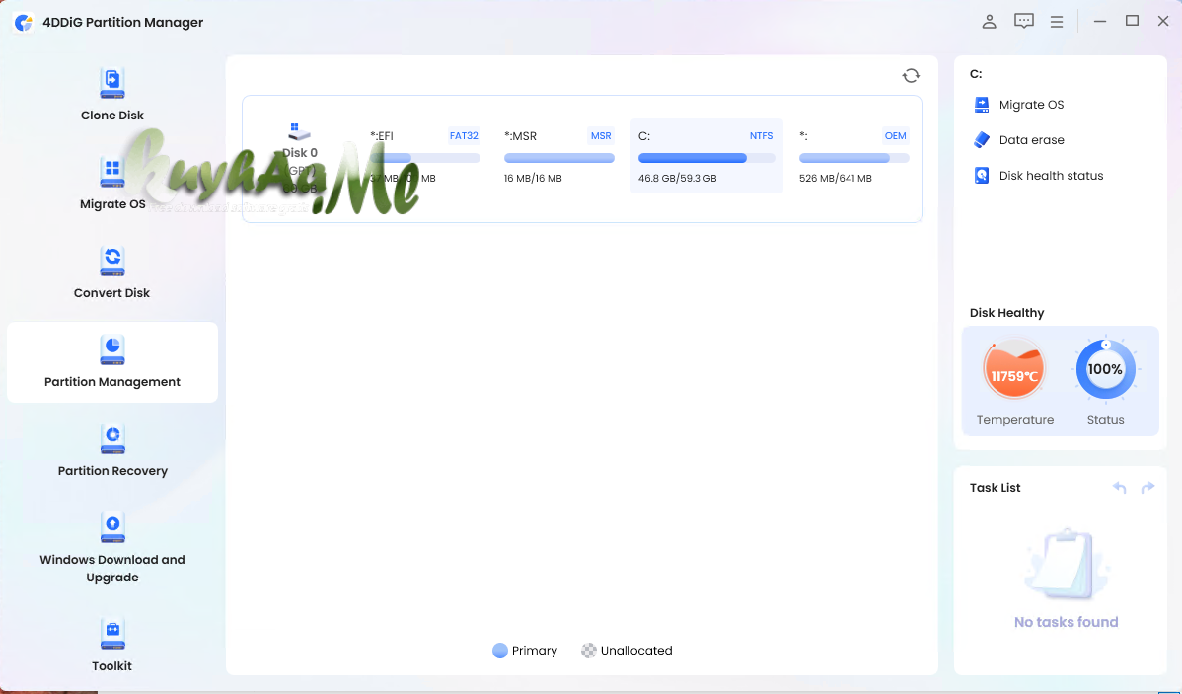1182x694 pixels.
Task: Open the Convert Disk sidebar icon
Action: (112, 261)
